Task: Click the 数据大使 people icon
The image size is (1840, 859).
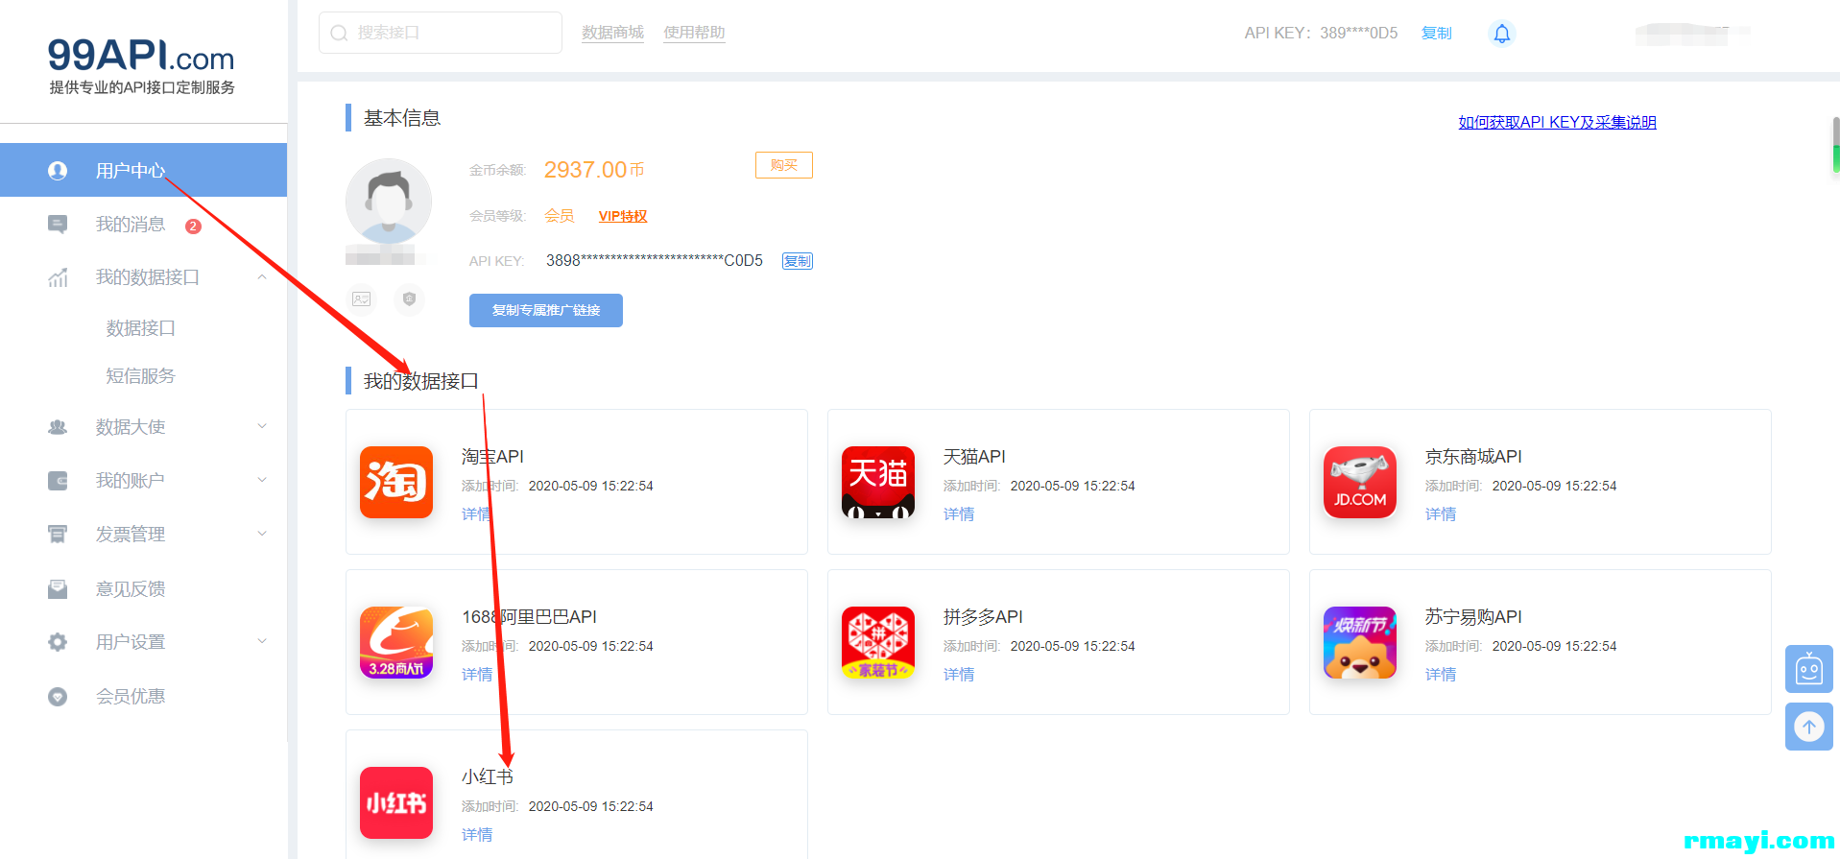Action: coord(58,427)
